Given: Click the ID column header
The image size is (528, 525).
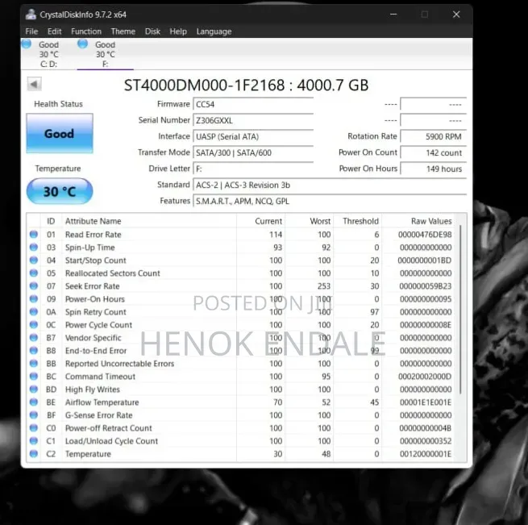Looking at the screenshot, I should pos(51,221).
